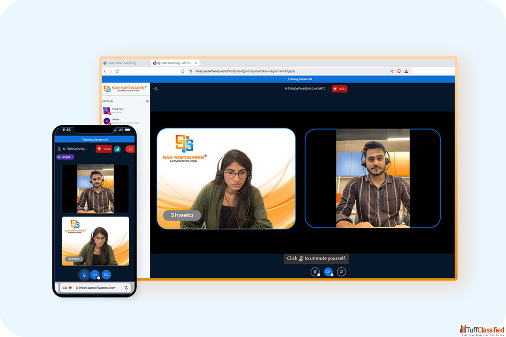506x337 pixels.
Task: Unmute the microphone in the desktop meeting
Action: (315, 272)
